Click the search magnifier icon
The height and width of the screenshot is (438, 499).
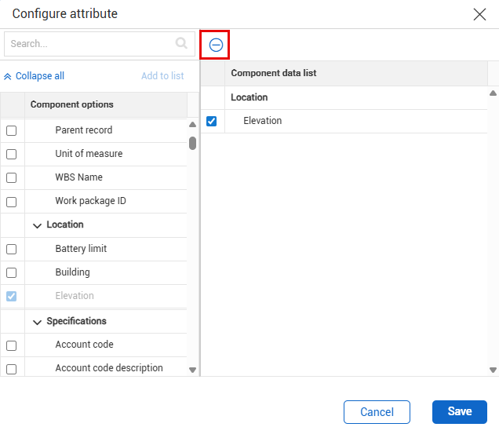coord(182,44)
